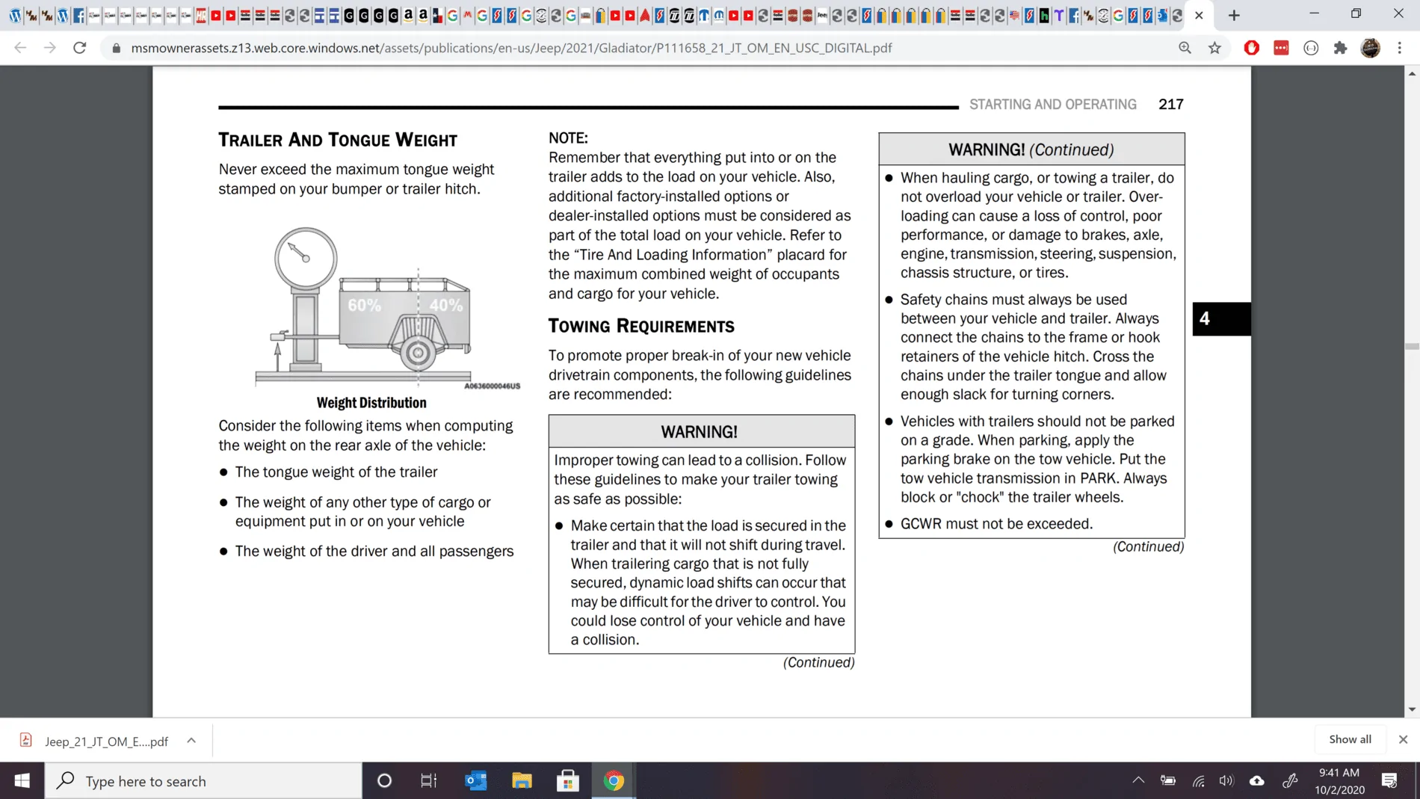Reload the PDF page

tap(79, 48)
